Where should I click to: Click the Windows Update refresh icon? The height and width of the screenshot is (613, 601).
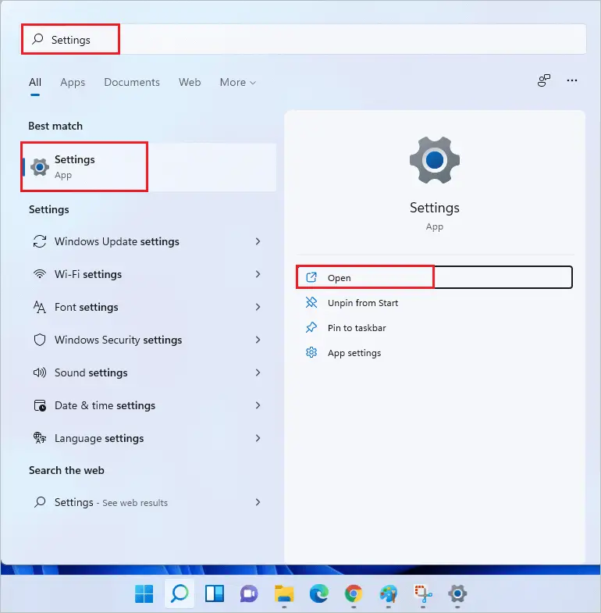coord(40,241)
